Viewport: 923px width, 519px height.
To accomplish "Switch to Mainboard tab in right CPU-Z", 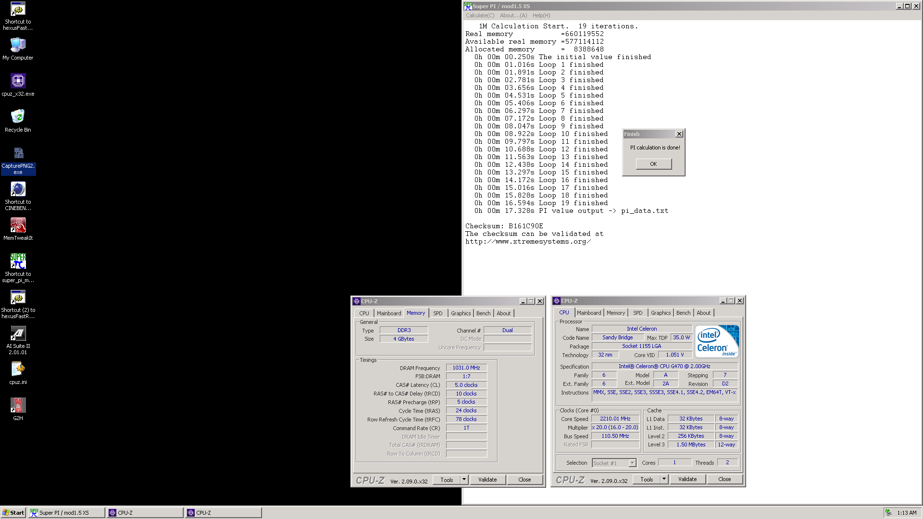I will [x=589, y=313].
